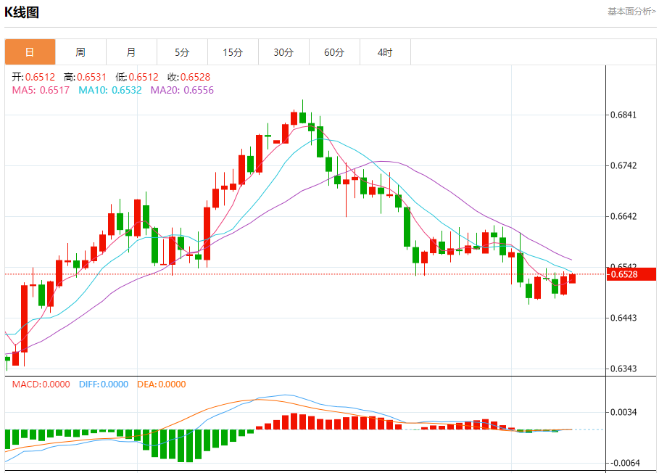Switch to the 4时 four-hour tab
This screenshot has height=473, width=659.
[385, 52]
